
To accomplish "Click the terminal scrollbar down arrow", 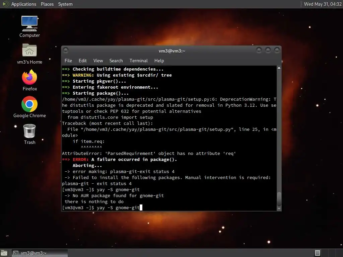I will tap(279, 209).
